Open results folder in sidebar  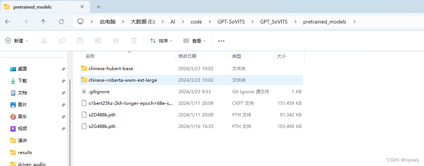click(x=25, y=153)
